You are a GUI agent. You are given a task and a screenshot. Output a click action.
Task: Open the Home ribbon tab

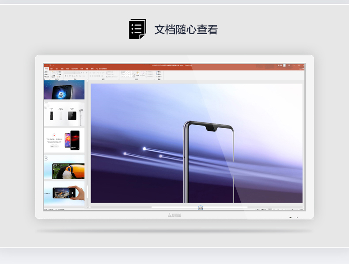point(46,69)
